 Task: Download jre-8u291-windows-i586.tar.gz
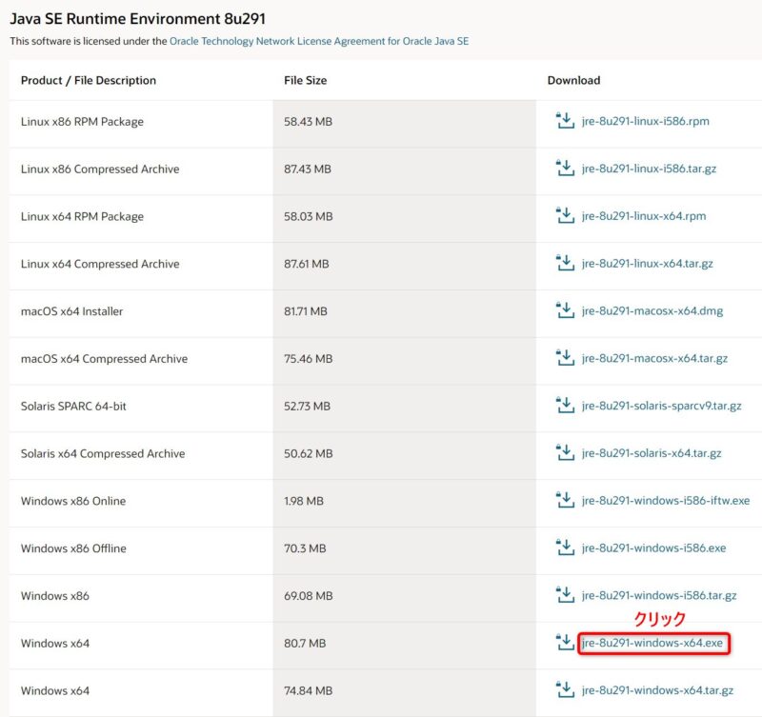(659, 595)
